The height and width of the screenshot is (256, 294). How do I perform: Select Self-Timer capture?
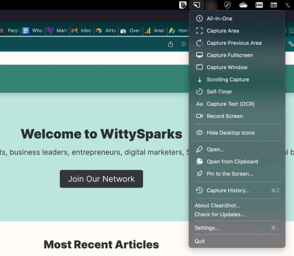(x=237, y=92)
